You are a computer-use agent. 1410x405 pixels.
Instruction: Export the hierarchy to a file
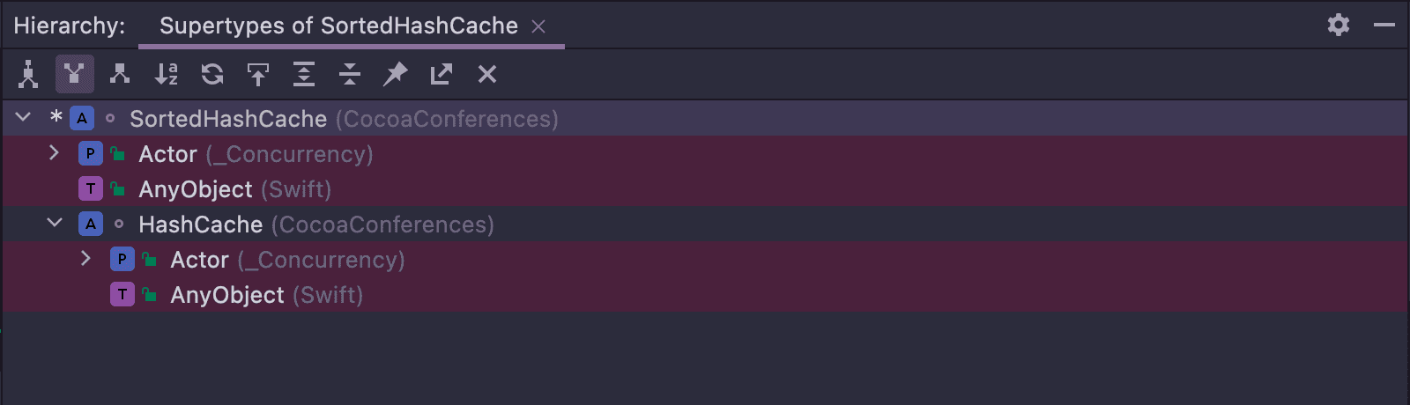(x=441, y=74)
